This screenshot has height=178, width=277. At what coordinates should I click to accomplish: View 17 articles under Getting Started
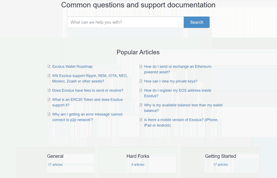[x=220, y=165]
